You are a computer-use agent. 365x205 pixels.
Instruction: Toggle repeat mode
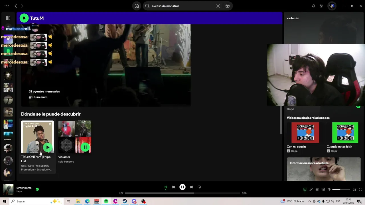click(199, 187)
